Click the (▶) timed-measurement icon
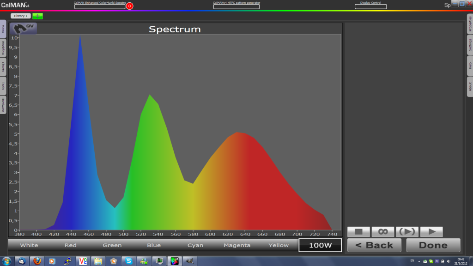This screenshot has width=473, height=266. 407,231
